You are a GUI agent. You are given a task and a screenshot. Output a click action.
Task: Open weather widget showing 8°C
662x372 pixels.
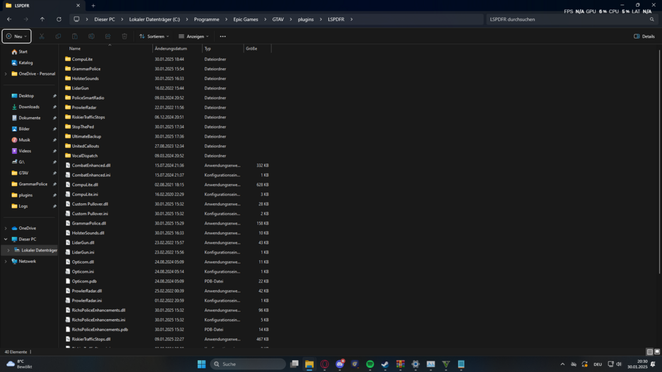pyautogui.click(x=19, y=364)
